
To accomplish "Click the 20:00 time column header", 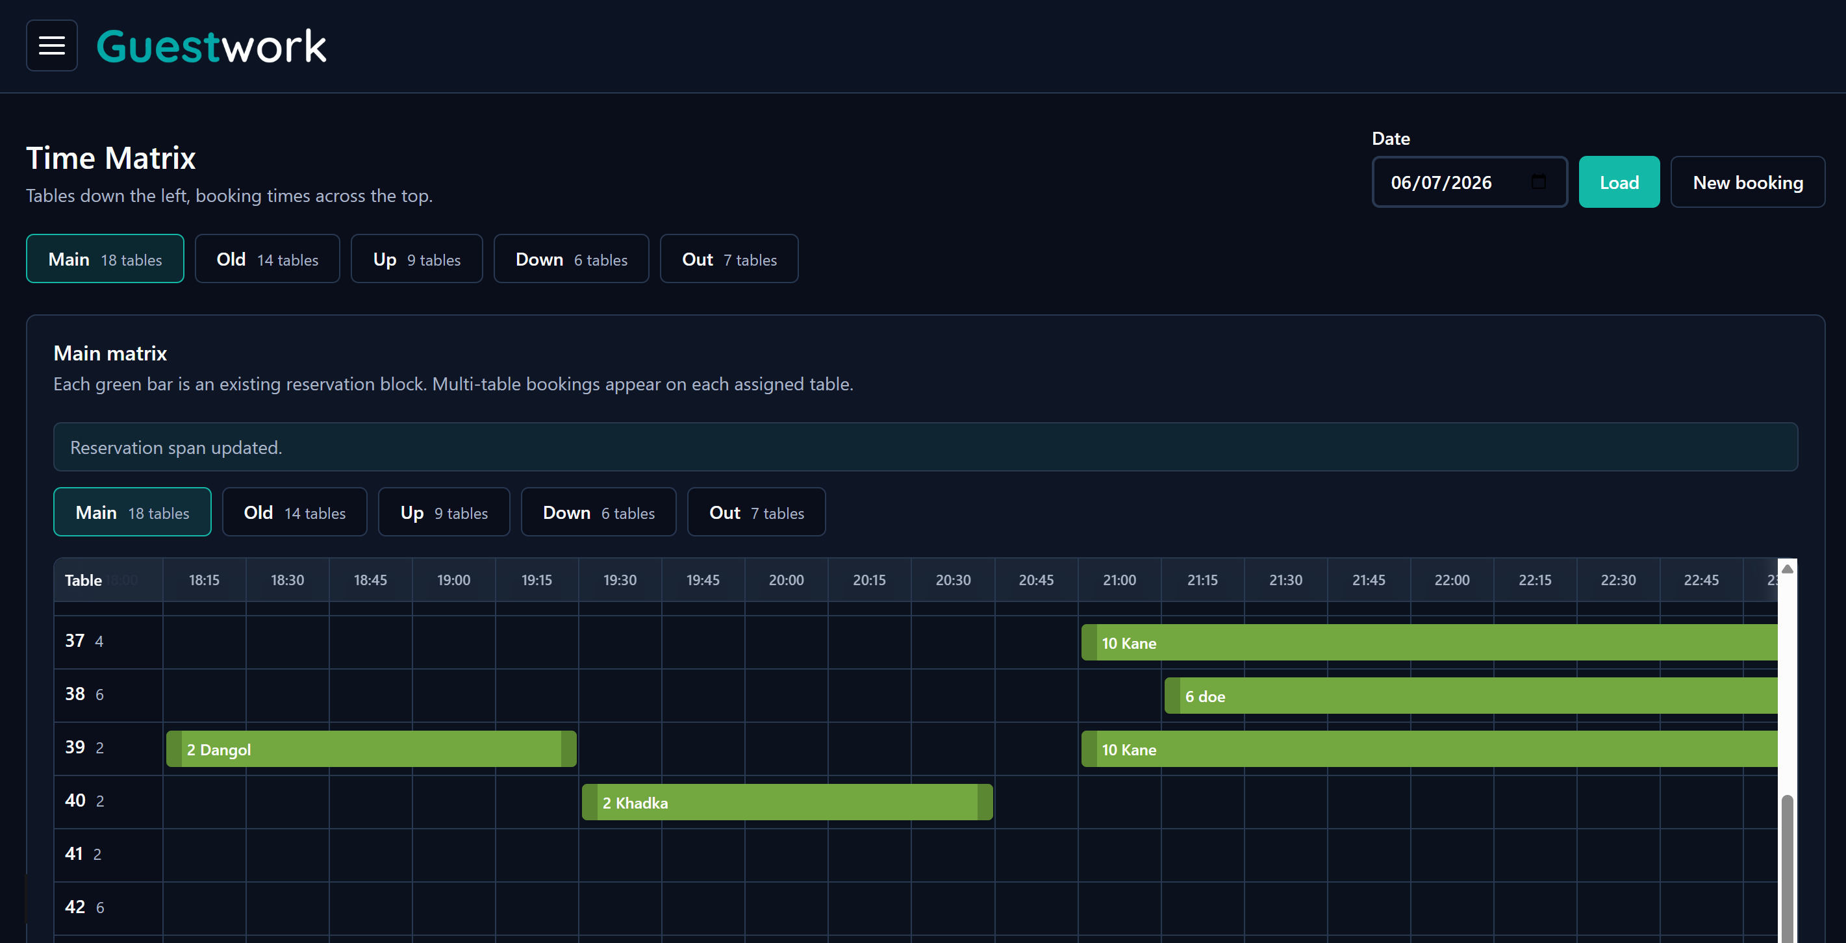I will (786, 579).
